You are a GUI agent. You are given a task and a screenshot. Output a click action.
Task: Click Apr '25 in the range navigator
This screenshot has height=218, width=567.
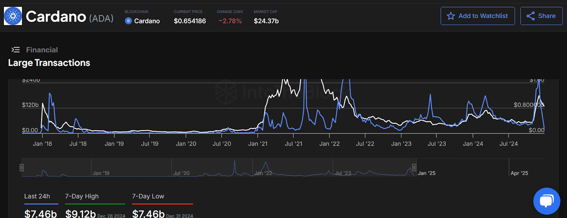(x=519, y=173)
